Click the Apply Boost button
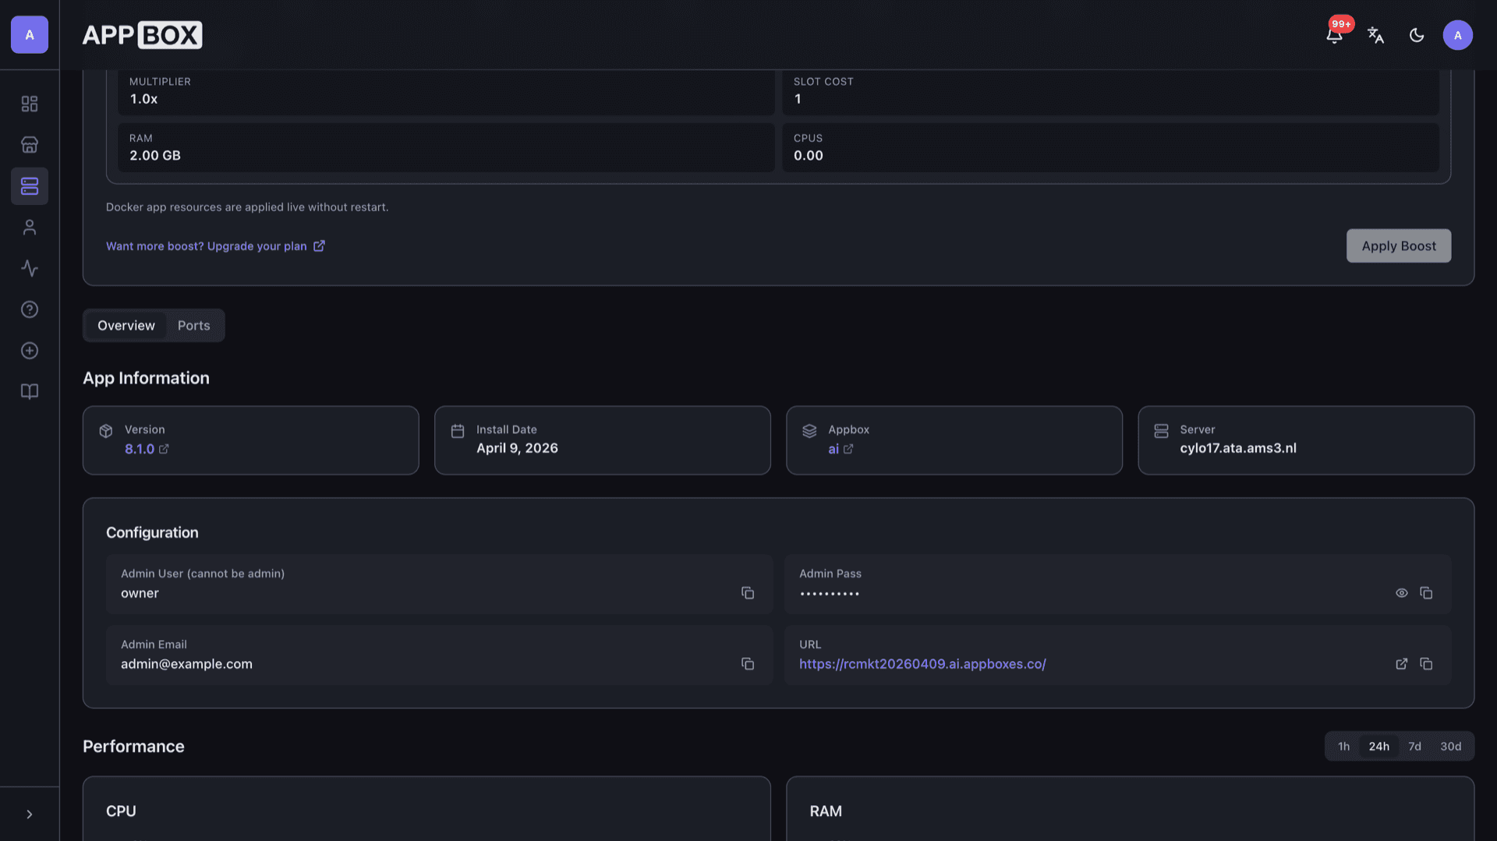The height and width of the screenshot is (841, 1497). (x=1399, y=246)
